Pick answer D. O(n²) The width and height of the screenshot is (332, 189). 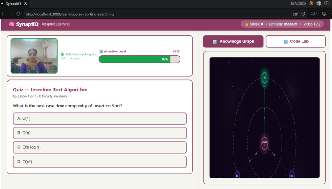pyautogui.click(x=100, y=162)
